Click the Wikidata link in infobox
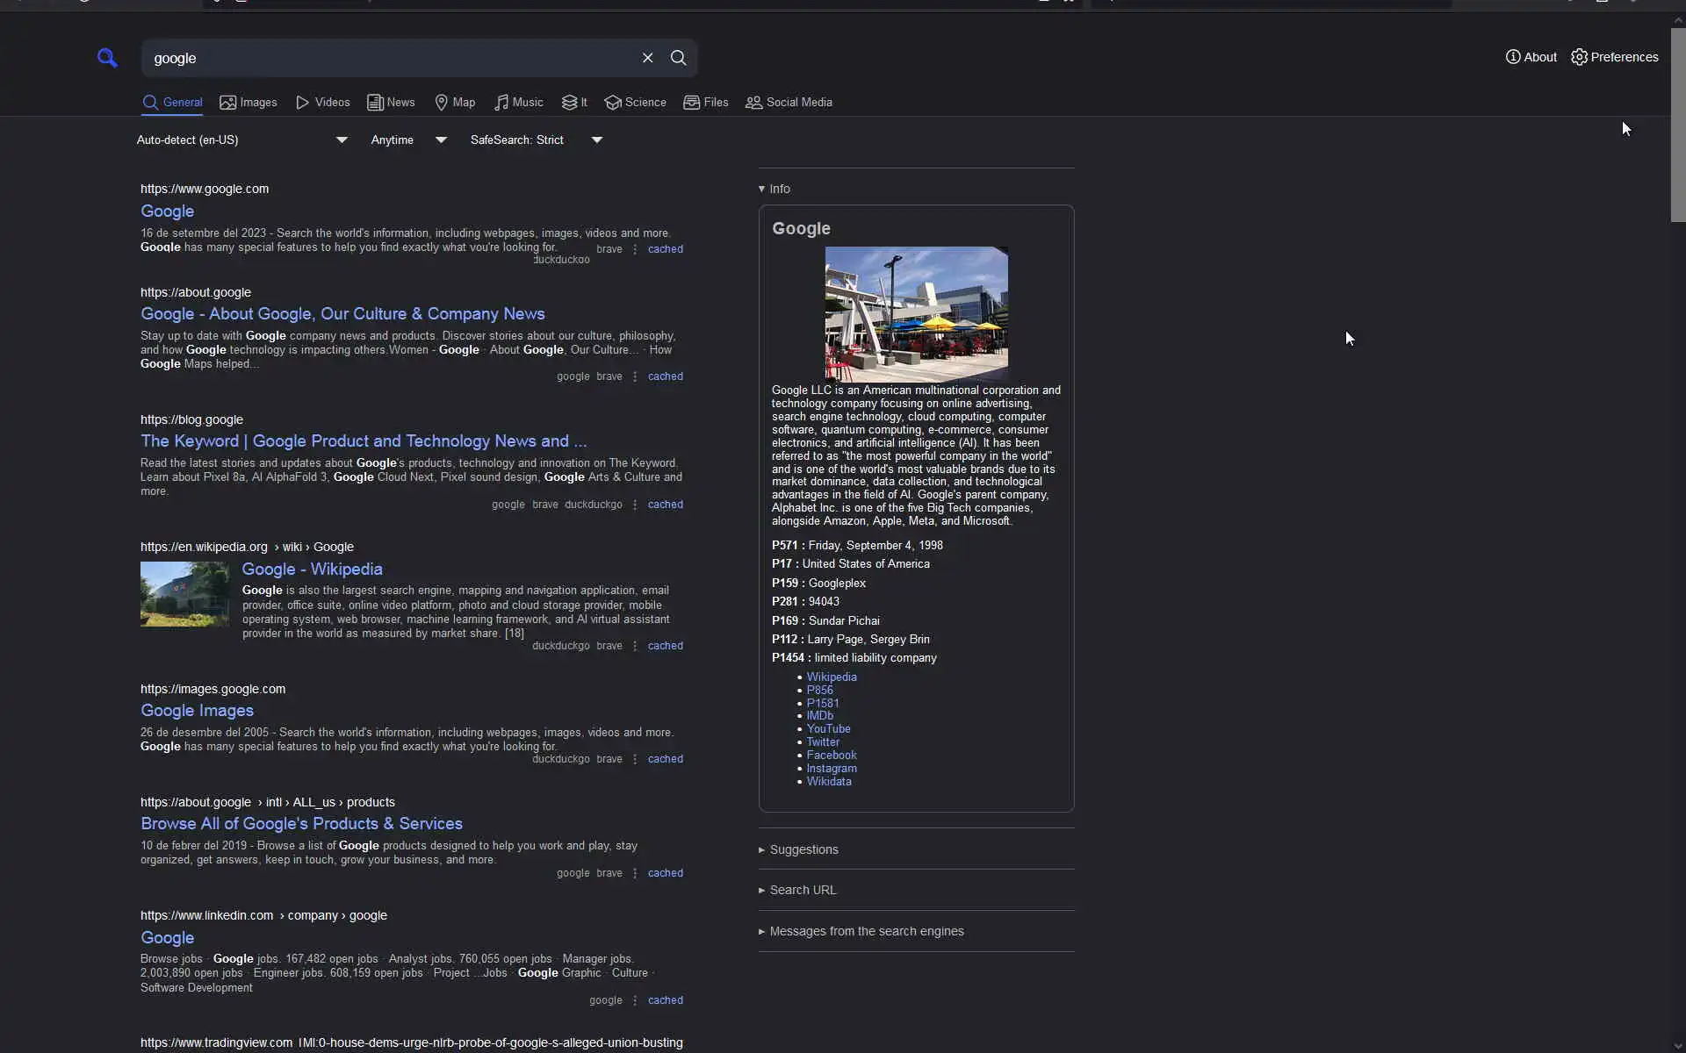The image size is (1686, 1053). click(828, 781)
